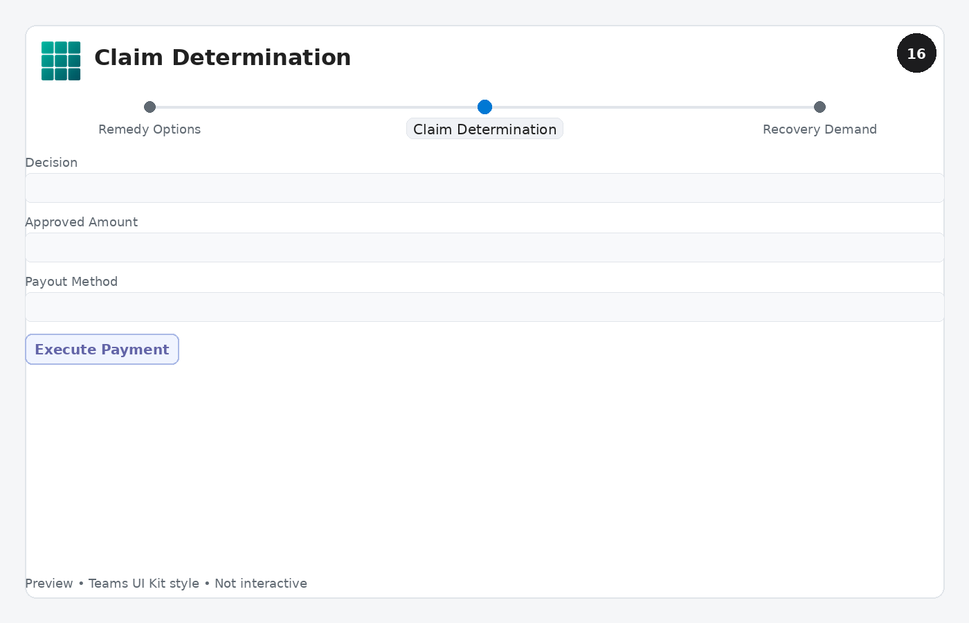The width and height of the screenshot is (969, 623).
Task: Click the Remedy Options step dot
Action: [150, 107]
